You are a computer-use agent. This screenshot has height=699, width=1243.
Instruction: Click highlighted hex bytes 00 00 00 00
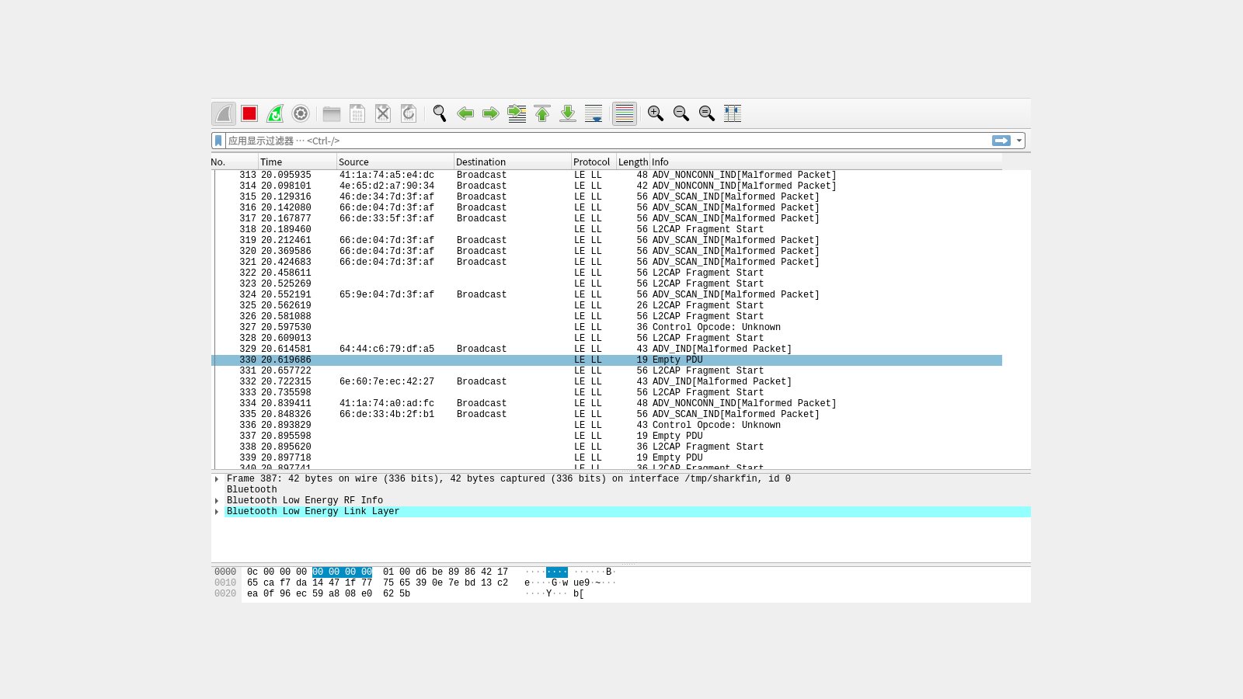point(342,572)
